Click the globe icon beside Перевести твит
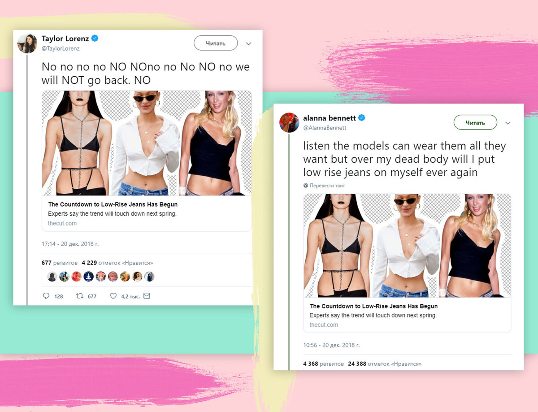Image resolution: width=538 pixels, height=412 pixels. click(x=307, y=185)
